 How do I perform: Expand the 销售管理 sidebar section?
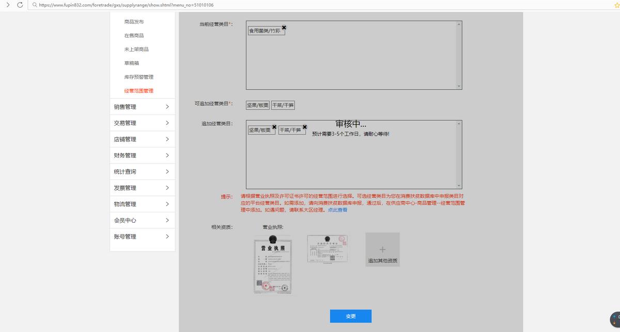point(142,107)
